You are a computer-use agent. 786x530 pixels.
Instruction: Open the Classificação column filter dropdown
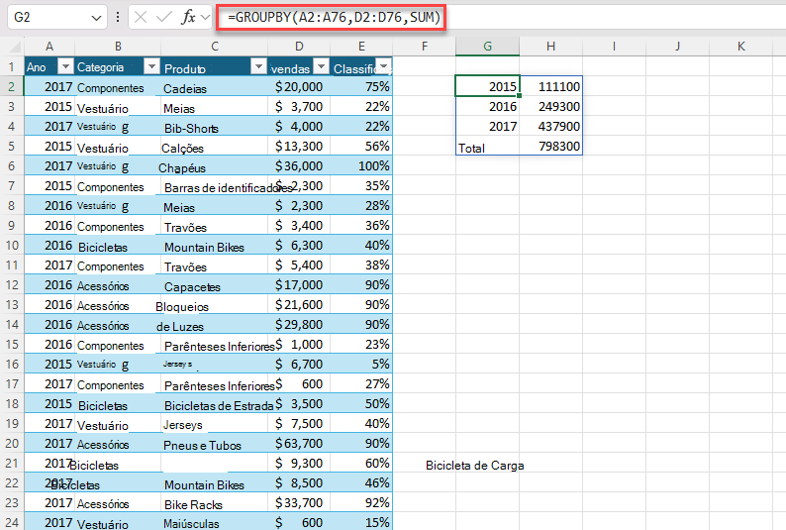pos(383,66)
